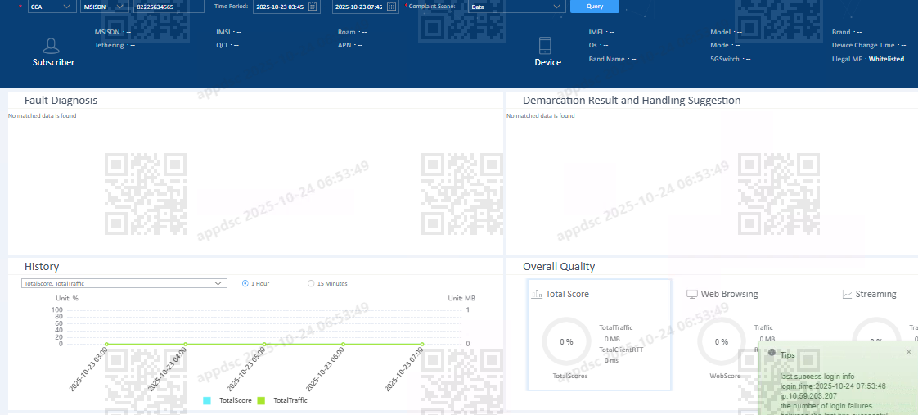Toggle the TotalTraffic legend series
The image size is (918, 415).
click(282, 400)
